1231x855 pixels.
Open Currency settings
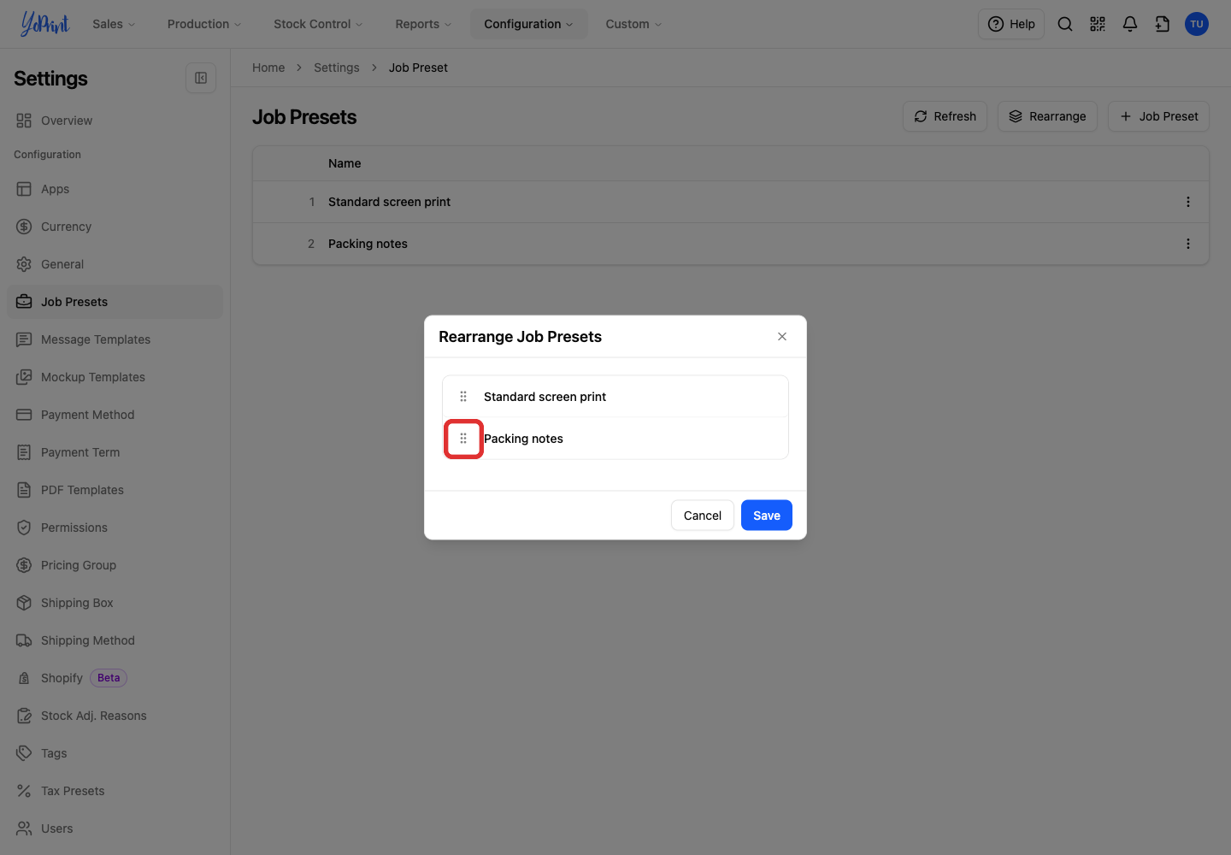[x=115, y=227]
